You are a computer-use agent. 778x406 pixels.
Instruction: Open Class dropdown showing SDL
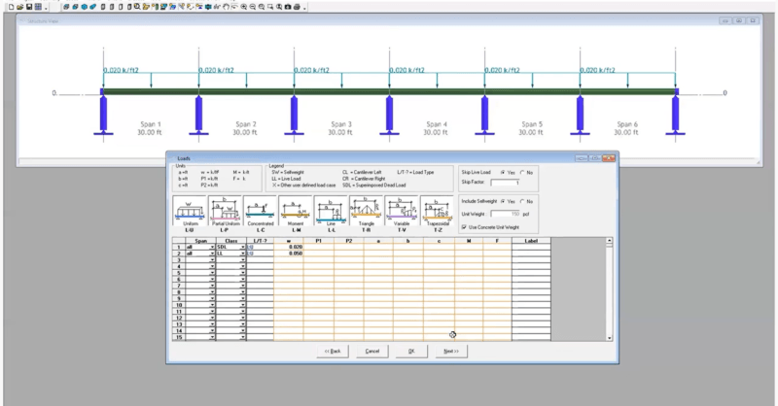click(x=241, y=248)
